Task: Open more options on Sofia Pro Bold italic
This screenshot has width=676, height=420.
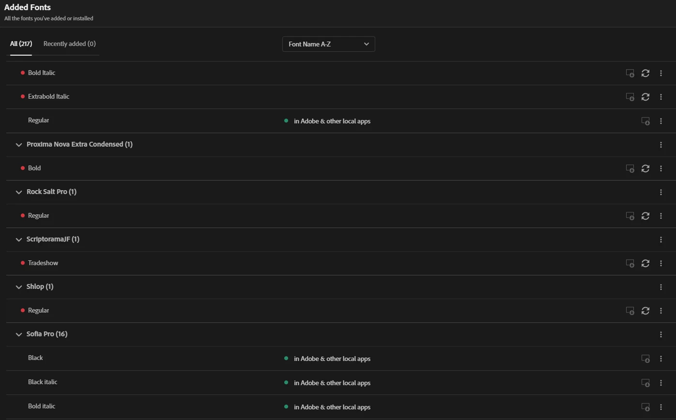Action: 661,407
